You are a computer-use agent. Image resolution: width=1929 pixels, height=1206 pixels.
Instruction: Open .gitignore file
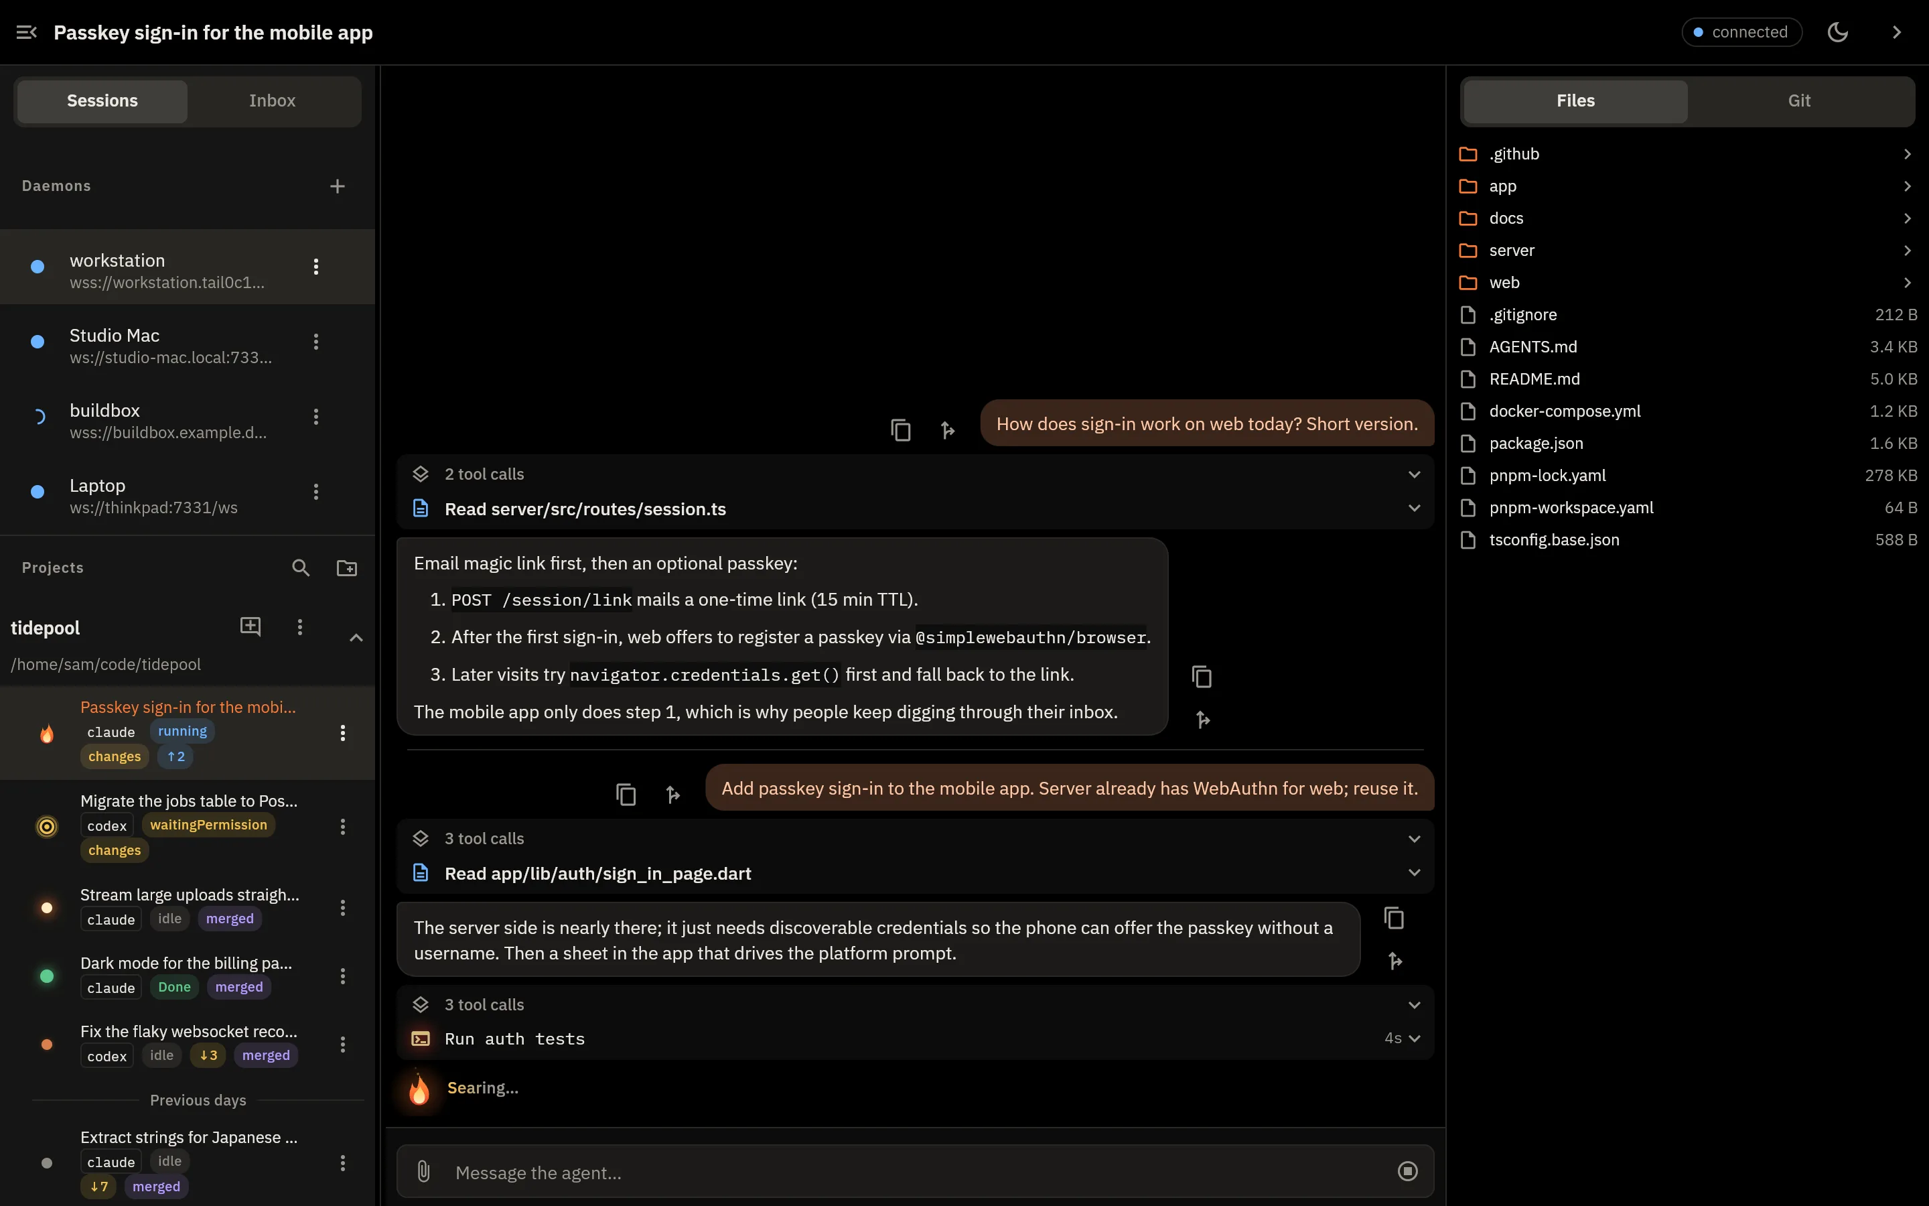coord(1687,314)
